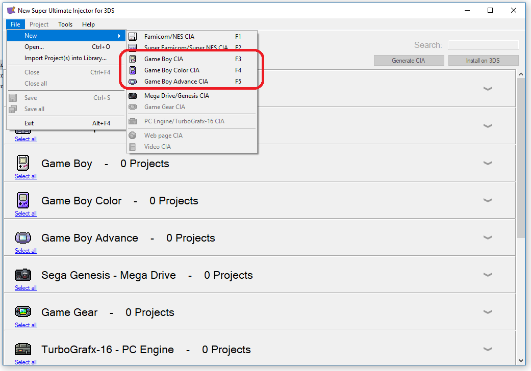Click the TurboGrafx-16 - PC Engine title text
Image resolution: width=531 pixels, height=371 pixels.
coord(108,350)
